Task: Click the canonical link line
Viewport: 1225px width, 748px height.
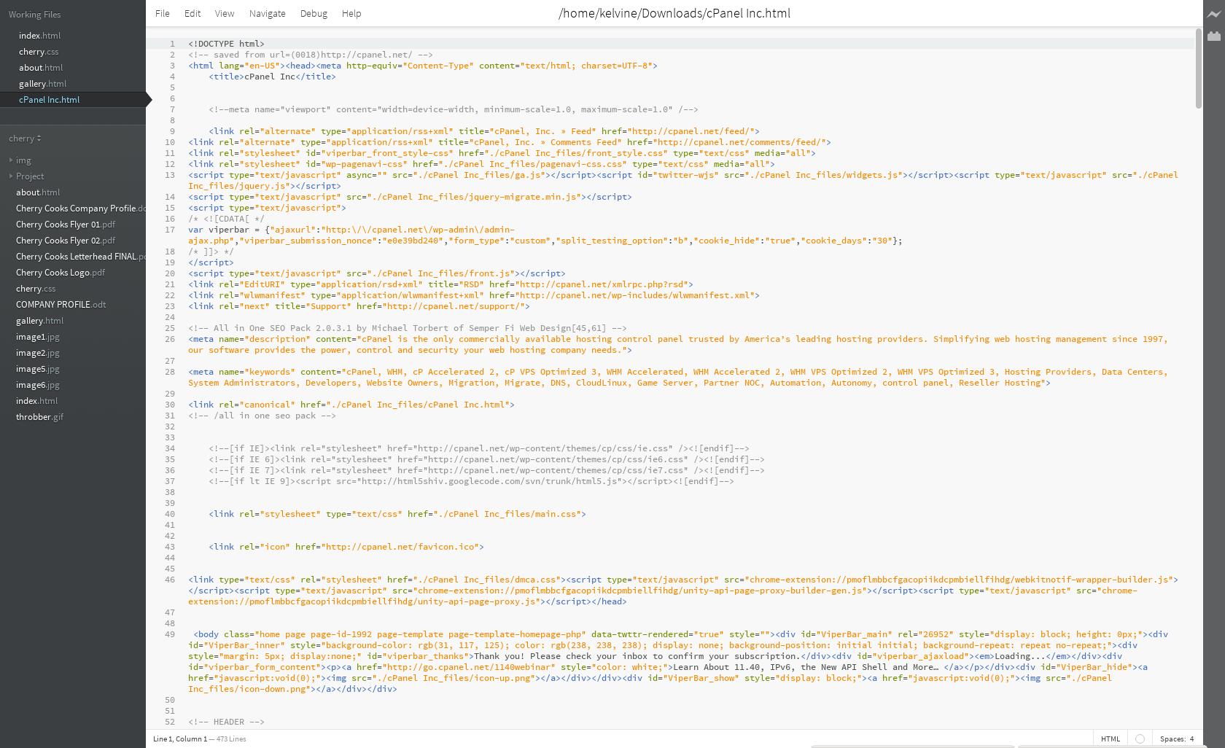Action: point(351,405)
